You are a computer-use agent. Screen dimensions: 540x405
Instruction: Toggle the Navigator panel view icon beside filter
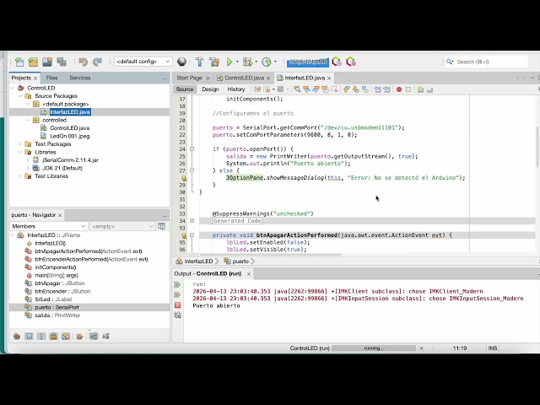tap(161, 226)
